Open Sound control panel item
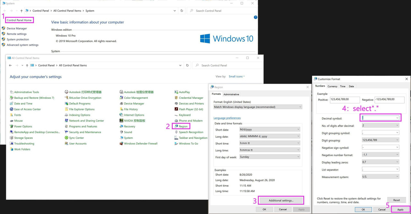 click(126, 132)
